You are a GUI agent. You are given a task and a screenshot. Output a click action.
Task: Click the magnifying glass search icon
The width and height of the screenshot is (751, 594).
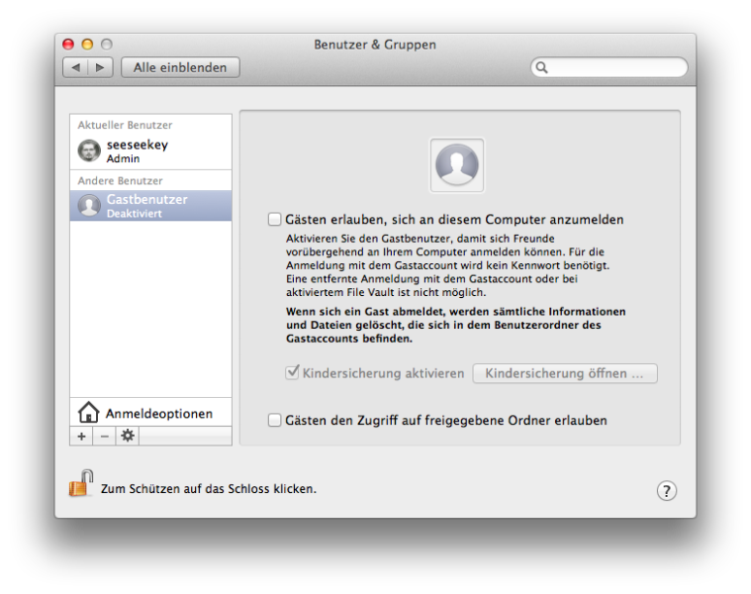click(x=541, y=67)
